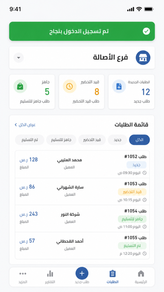Tap the طلب جديد label in bottom navigation
The width and height of the screenshot is (164, 292).
coord(82,282)
